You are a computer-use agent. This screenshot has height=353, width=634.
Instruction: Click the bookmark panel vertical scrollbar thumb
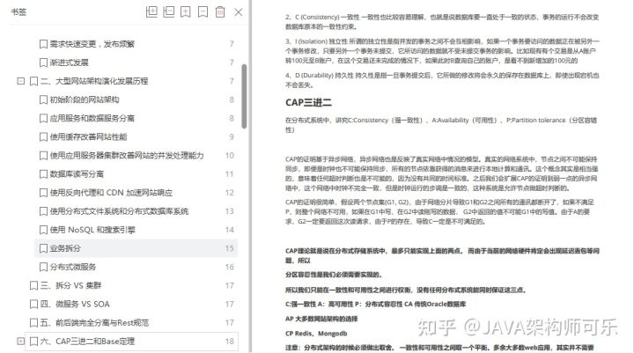tap(244, 96)
